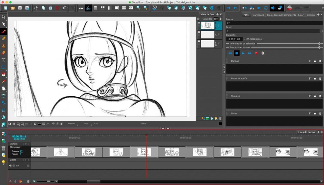Select the Pencil tool
Image resolution: width=324 pixels, height=185 pixels.
pyautogui.click(x=4, y=38)
